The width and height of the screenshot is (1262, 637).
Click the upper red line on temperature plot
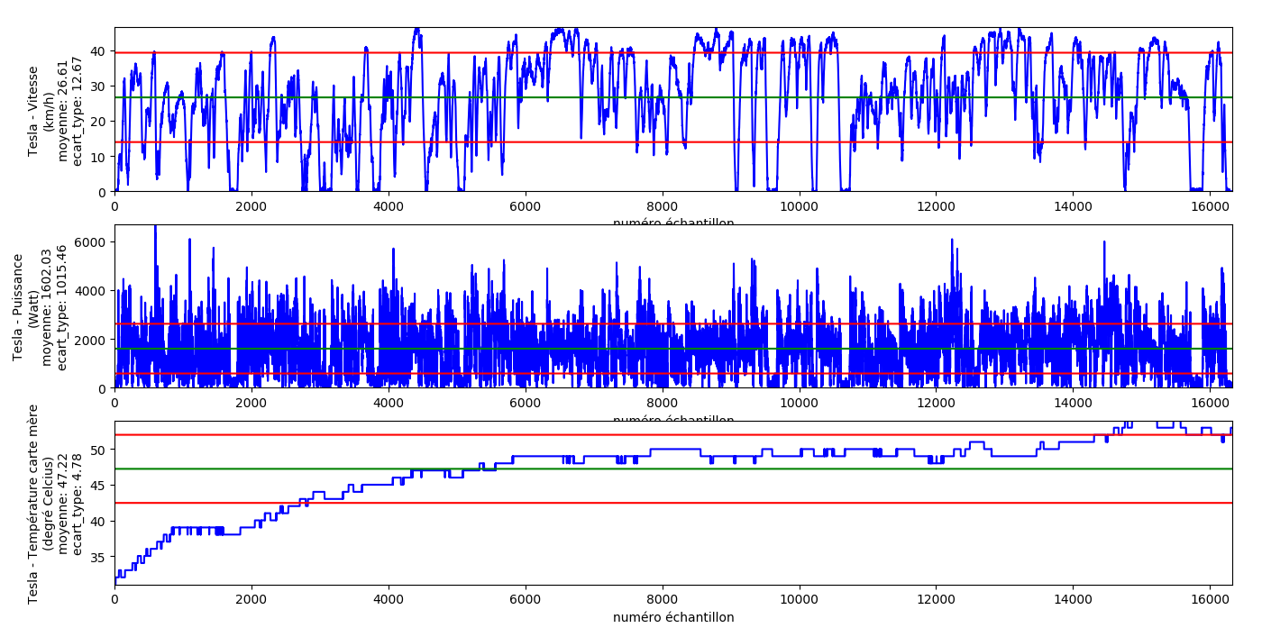673,434
